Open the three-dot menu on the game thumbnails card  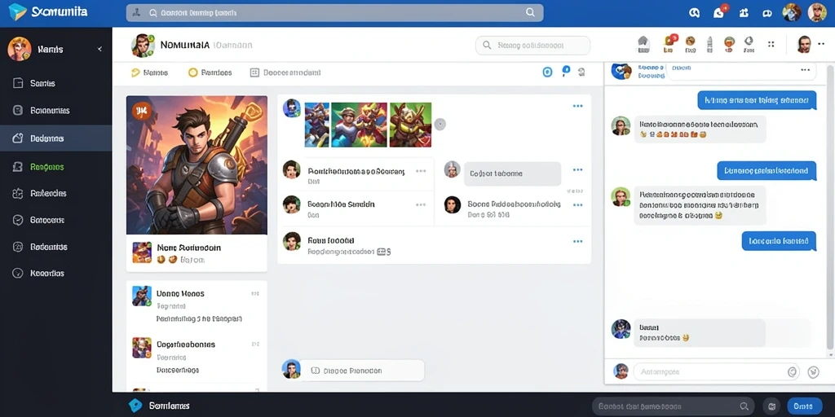[578, 106]
